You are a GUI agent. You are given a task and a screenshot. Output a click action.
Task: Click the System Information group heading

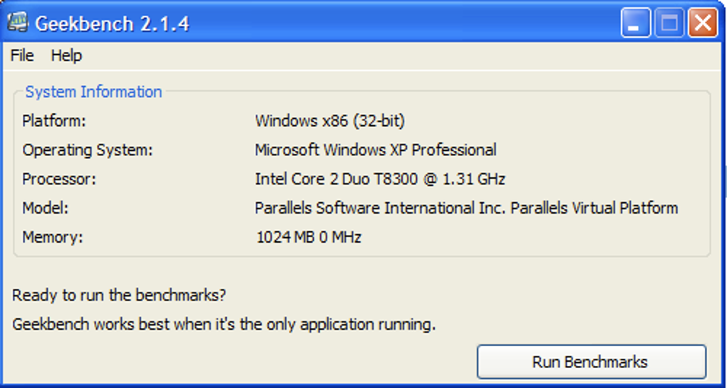pos(93,92)
